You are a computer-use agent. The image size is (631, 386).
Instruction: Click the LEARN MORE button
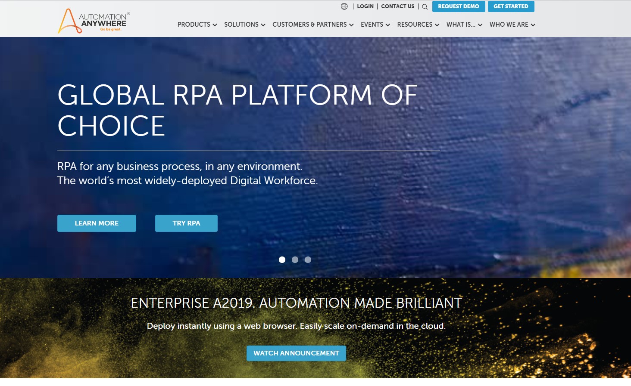pos(97,223)
